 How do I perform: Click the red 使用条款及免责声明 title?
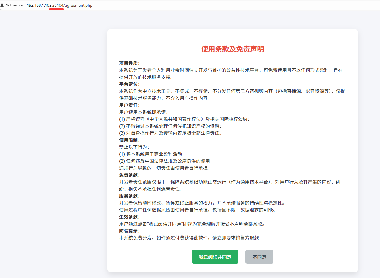point(232,49)
